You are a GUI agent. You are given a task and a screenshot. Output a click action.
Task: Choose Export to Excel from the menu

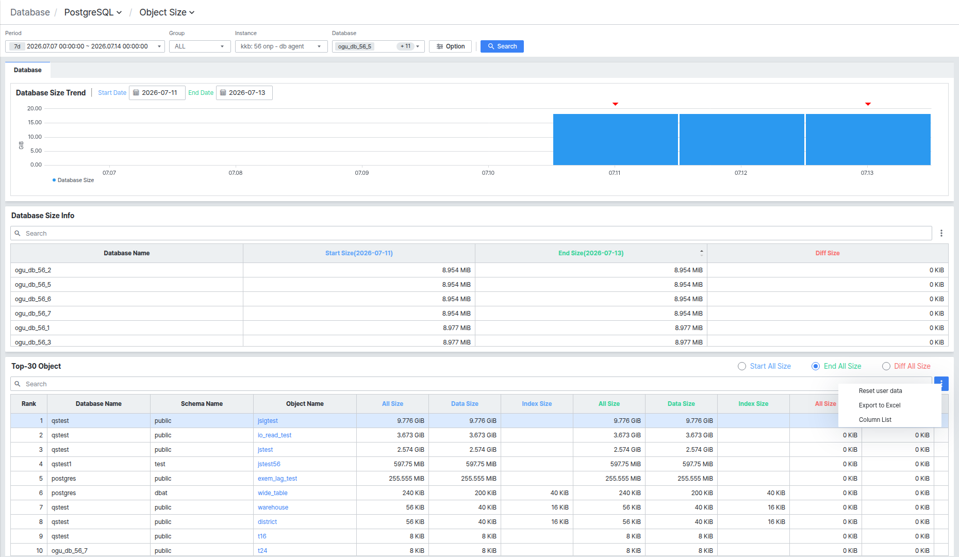pyautogui.click(x=880, y=405)
